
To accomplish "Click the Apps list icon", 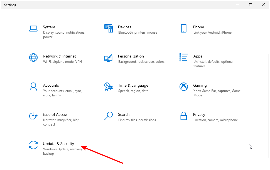I will [x=184, y=58].
